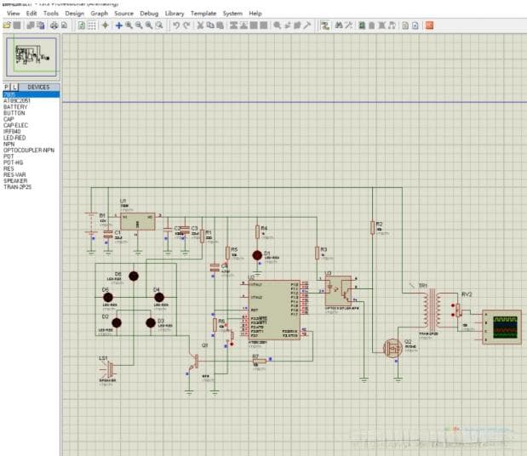The height and width of the screenshot is (456, 527).
Task: Click the Make Device icon
Action: tap(288, 26)
